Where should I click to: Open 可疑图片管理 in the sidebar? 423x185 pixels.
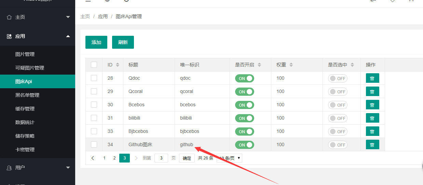[x=38, y=68]
